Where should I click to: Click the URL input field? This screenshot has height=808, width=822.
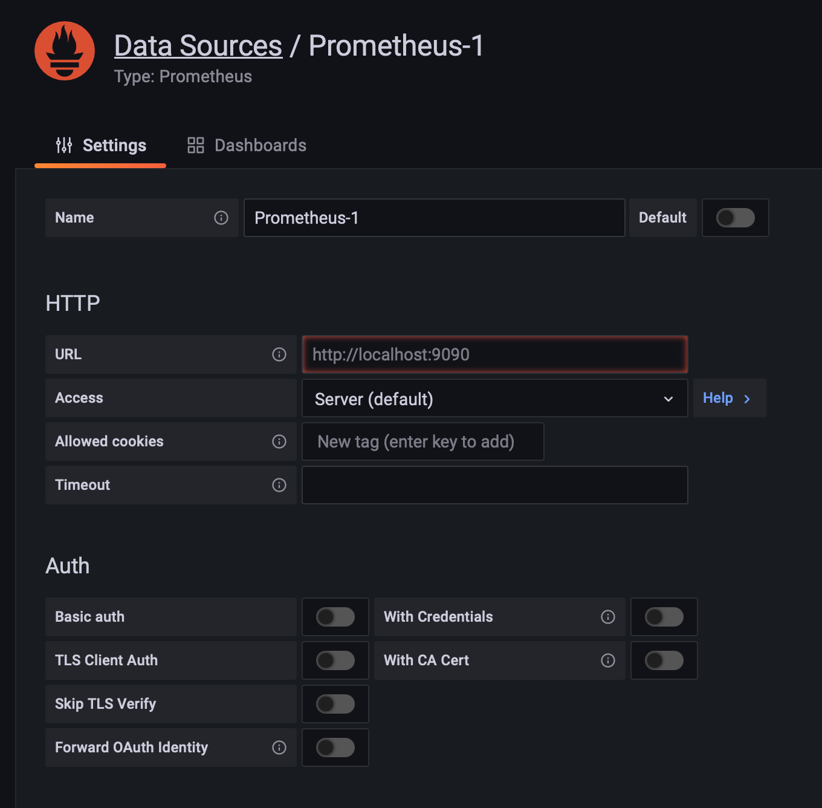[495, 354]
